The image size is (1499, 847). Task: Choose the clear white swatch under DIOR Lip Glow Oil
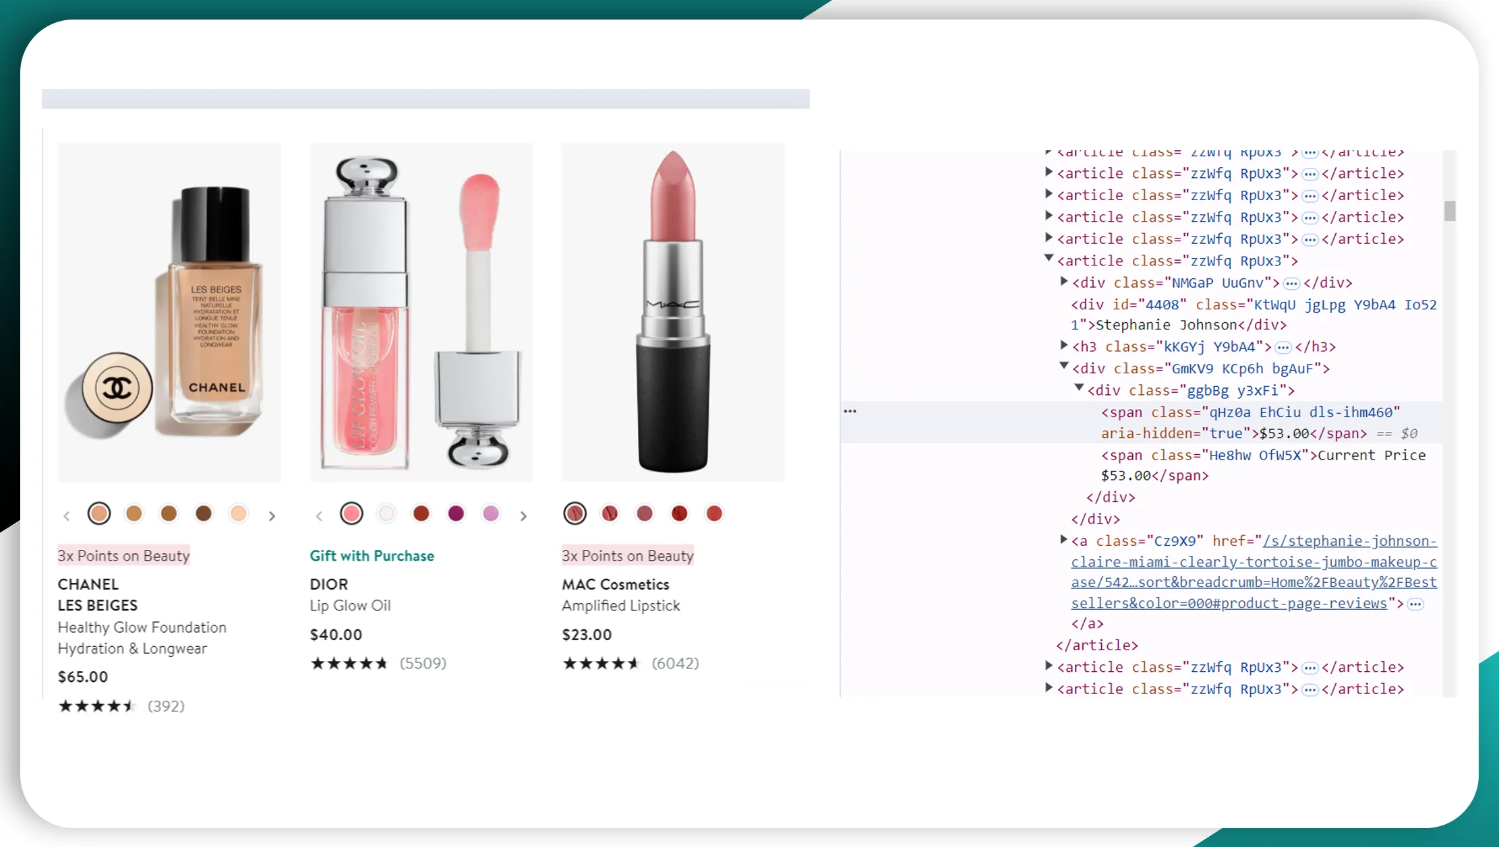click(x=386, y=513)
